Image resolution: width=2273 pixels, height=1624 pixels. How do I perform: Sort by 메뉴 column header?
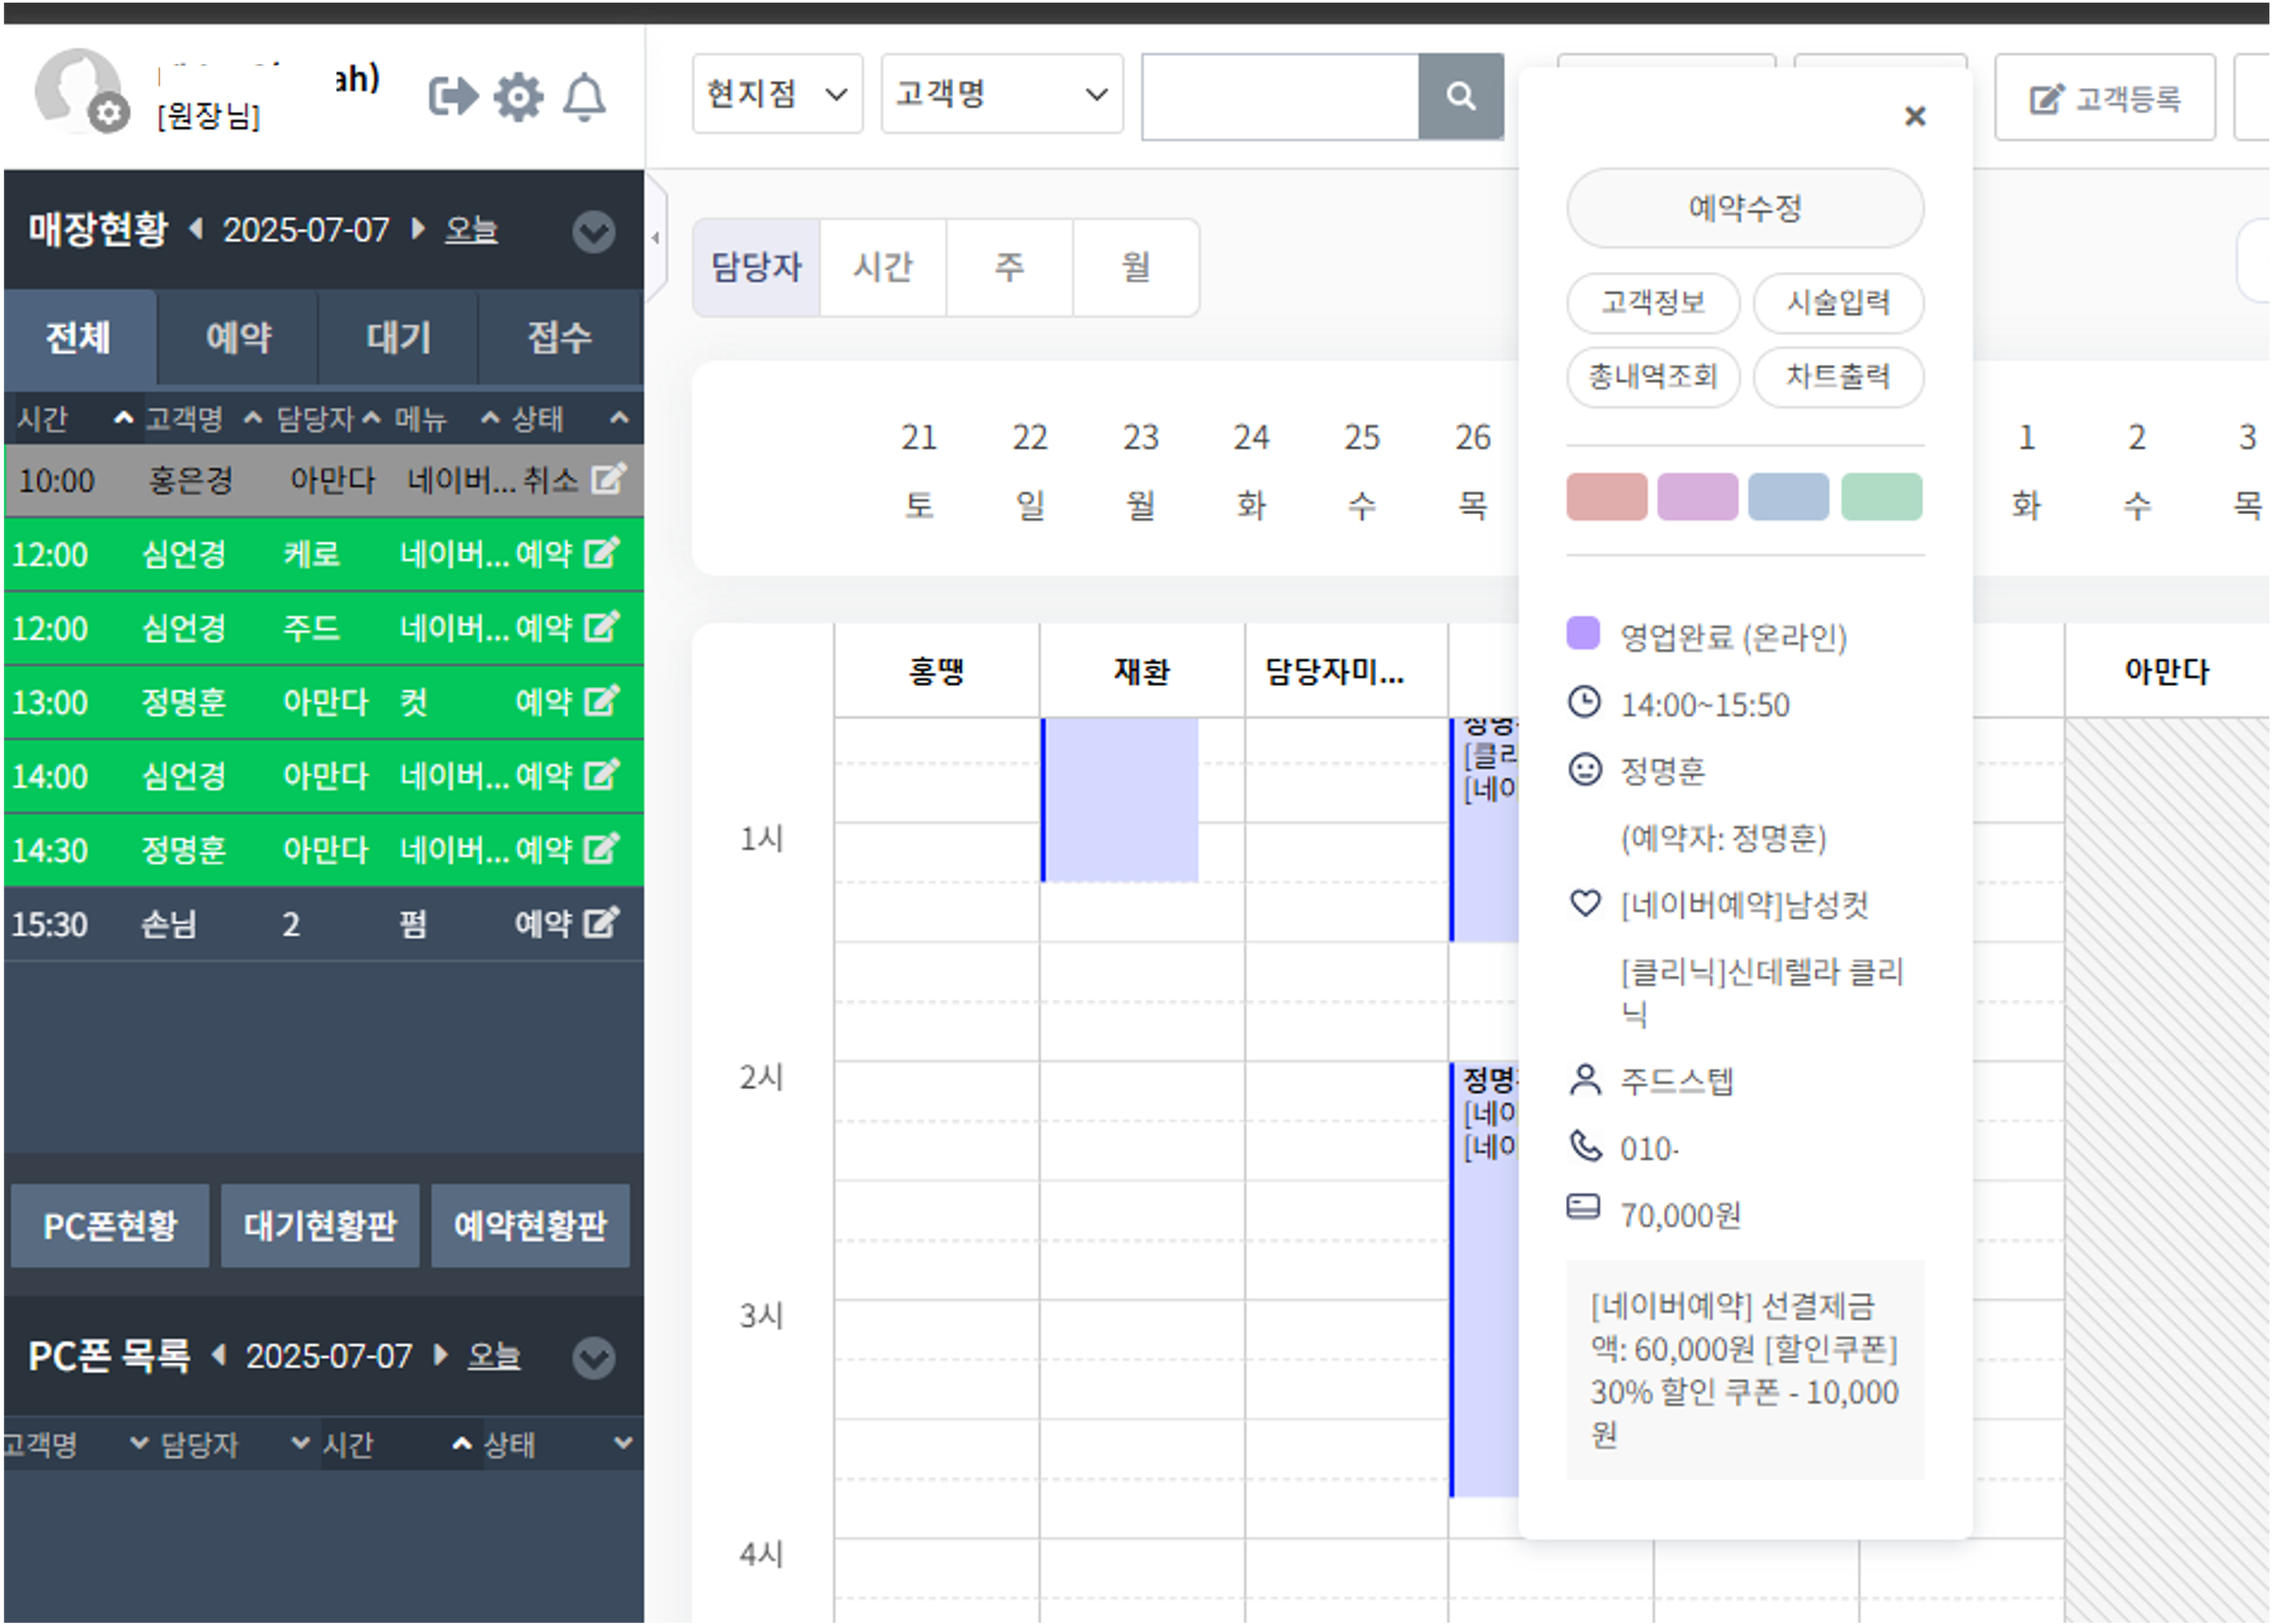pos(446,419)
